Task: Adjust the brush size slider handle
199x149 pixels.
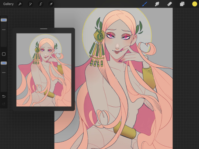Action: click(4, 20)
